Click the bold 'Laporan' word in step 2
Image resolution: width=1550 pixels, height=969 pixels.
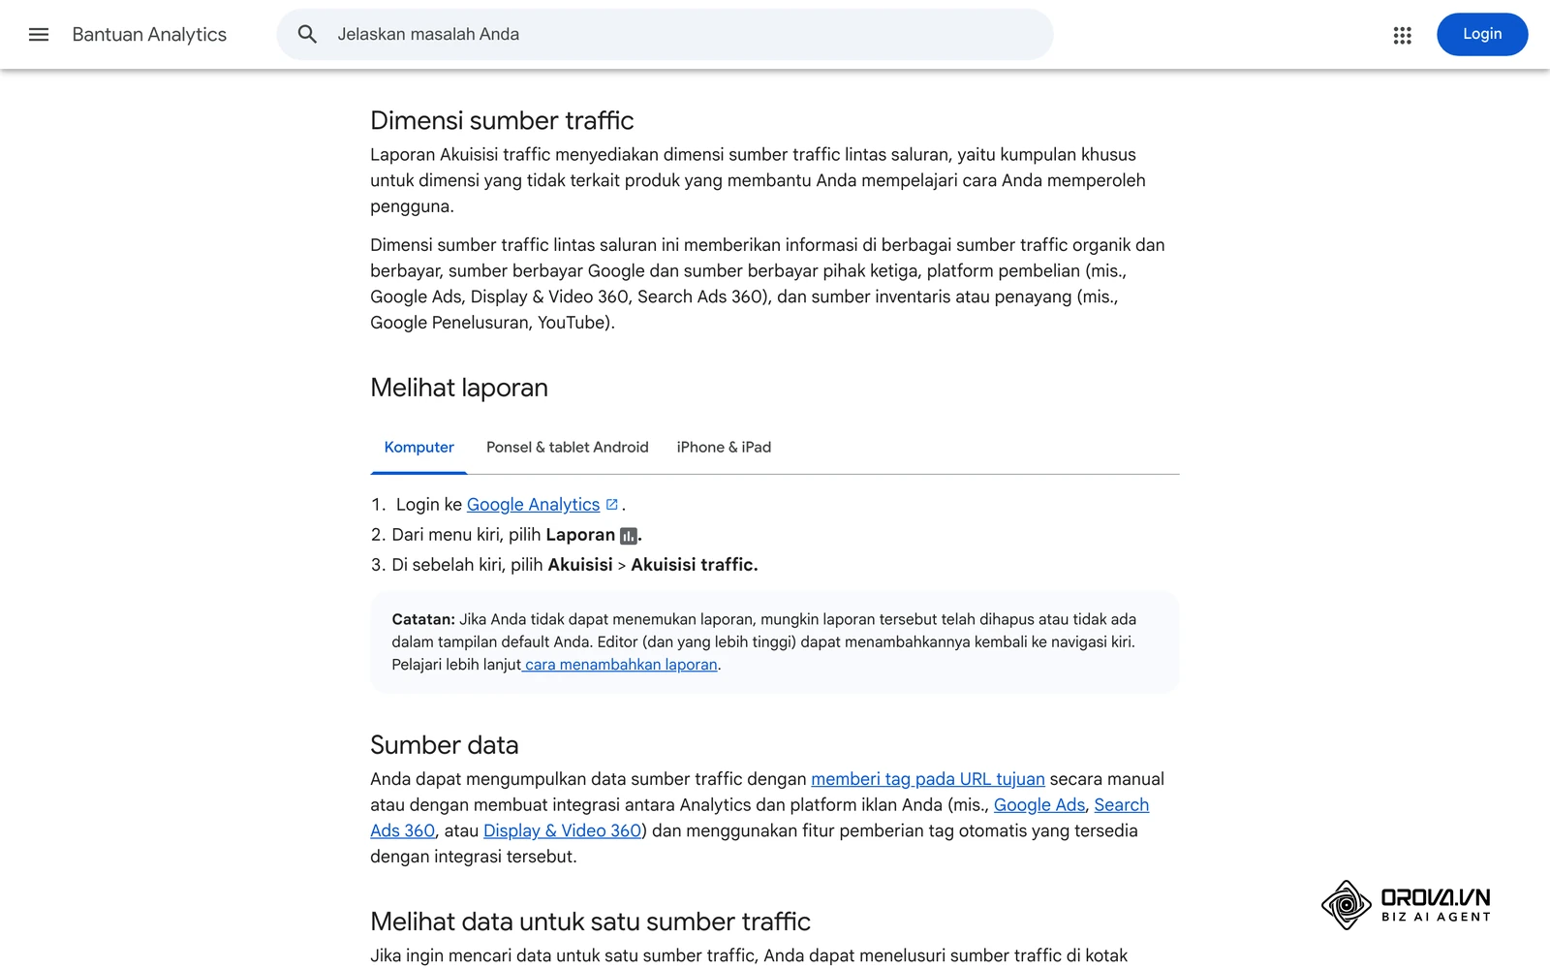pos(580,535)
